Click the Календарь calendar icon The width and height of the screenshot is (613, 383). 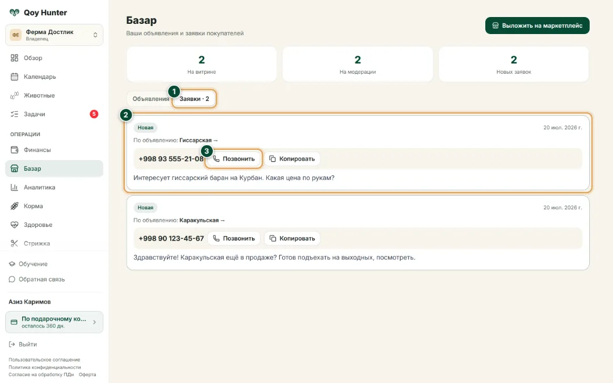[x=14, y=77]
